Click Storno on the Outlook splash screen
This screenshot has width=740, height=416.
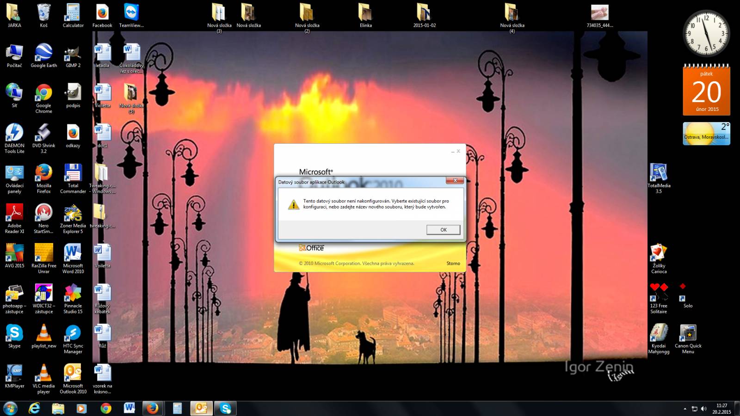tap(453, 263)
